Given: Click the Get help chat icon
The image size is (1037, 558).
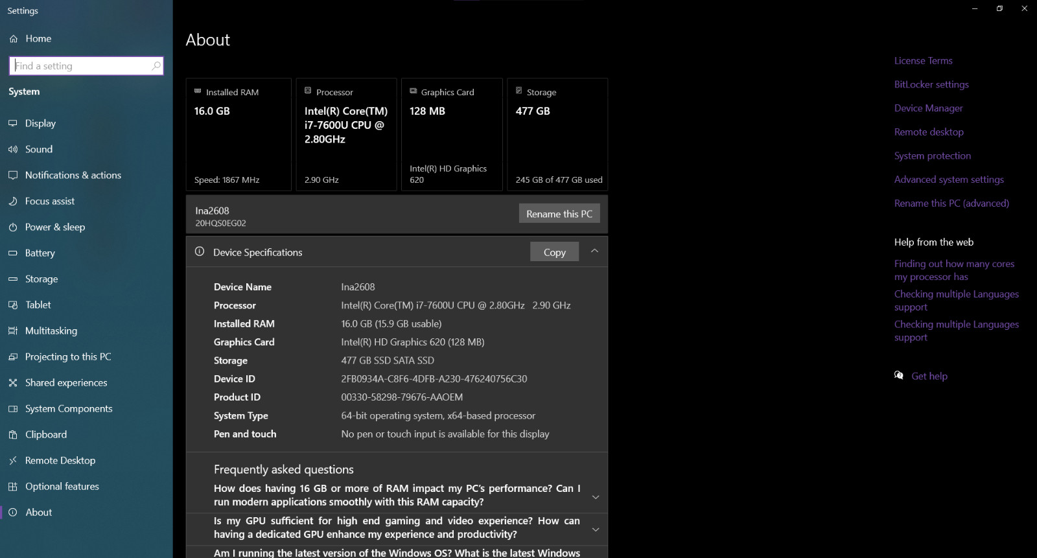Looking at the screenshot, I should (x=899, y=375).
